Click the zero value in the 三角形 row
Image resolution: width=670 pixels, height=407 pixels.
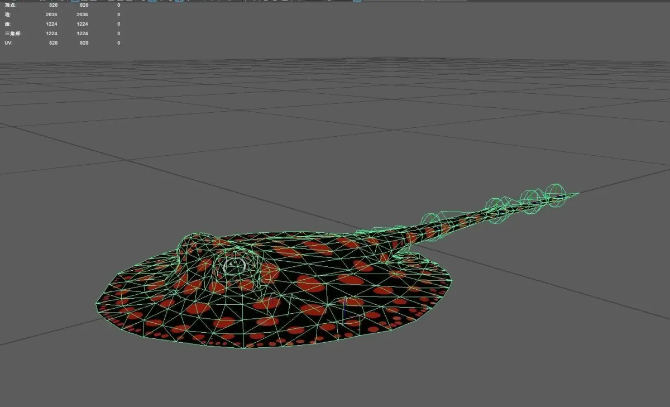118,33
